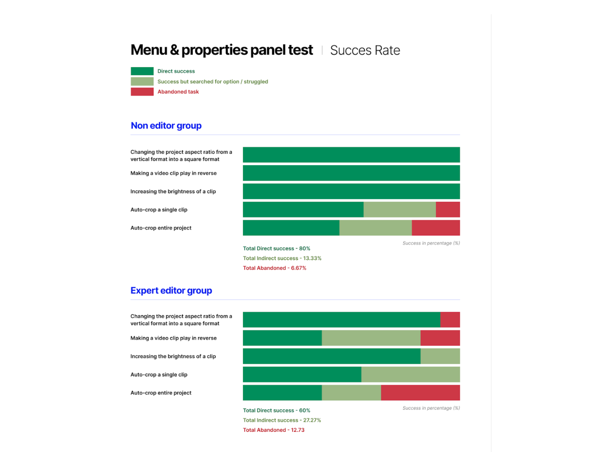The height and width of the screenshot is (452, 607).
Task: Click dark green segment of Expert Auto-crop single clip bar
Action: click(x=302, y=375)
